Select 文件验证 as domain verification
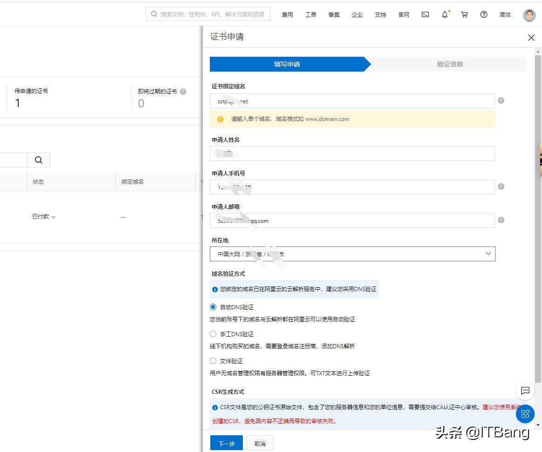 pyautogui.click(x=213, y=361)
